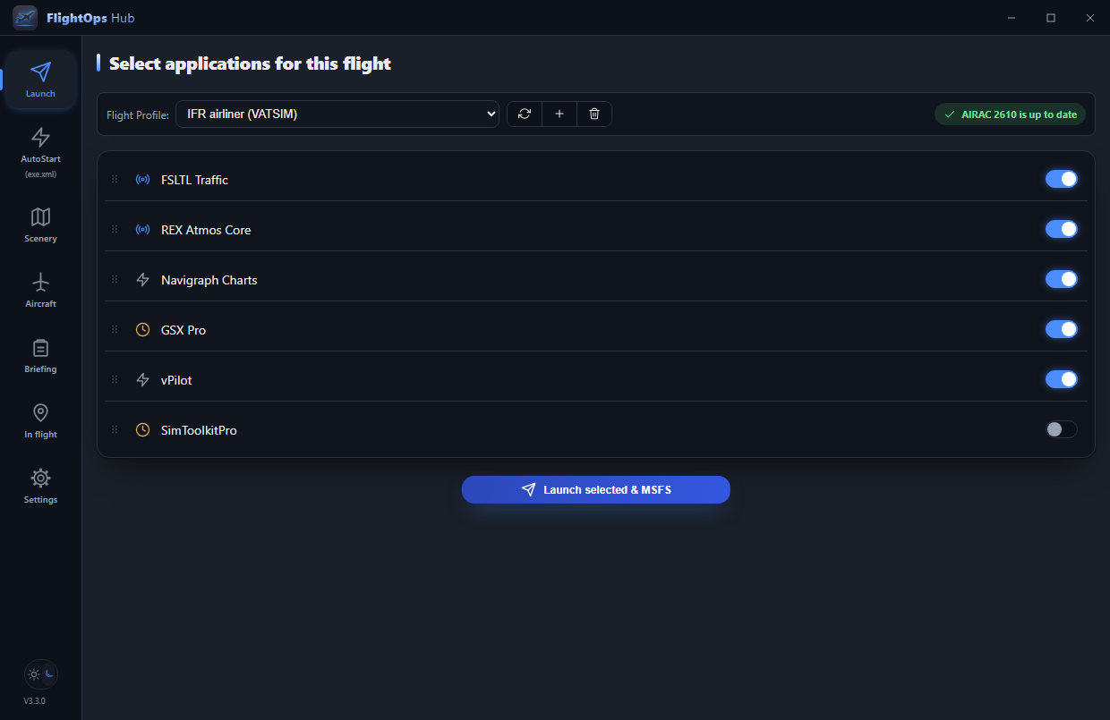Open the Settings gear section
This screenshot has width=1110, height=720.
(x=40, y=486)
